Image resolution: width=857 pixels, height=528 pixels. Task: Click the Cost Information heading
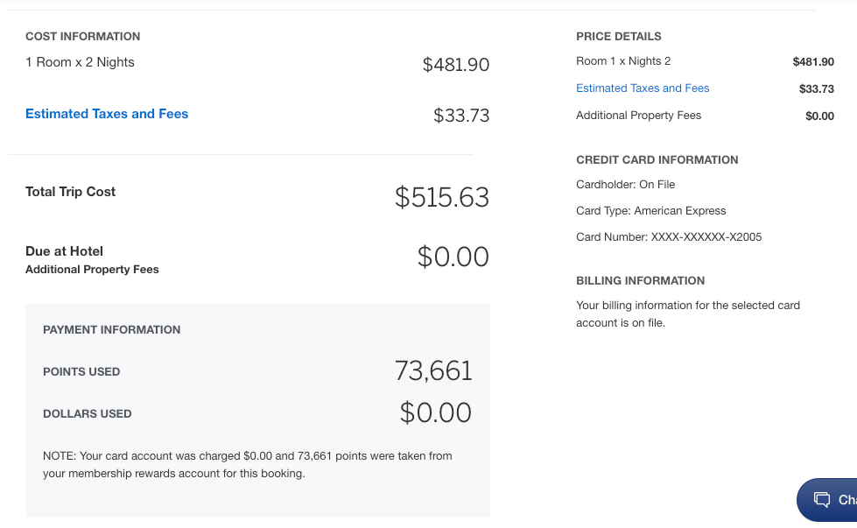pos(83,37)
